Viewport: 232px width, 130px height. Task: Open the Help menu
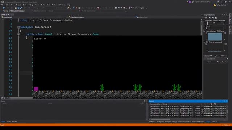click(69, 5)
